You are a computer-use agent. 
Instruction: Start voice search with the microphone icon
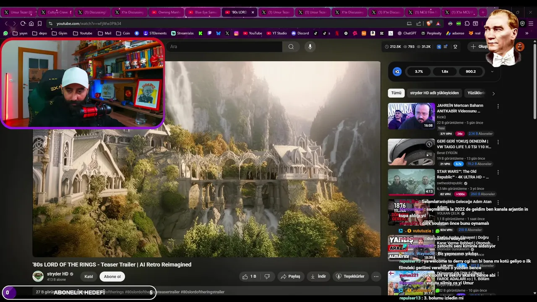point(310,47)
